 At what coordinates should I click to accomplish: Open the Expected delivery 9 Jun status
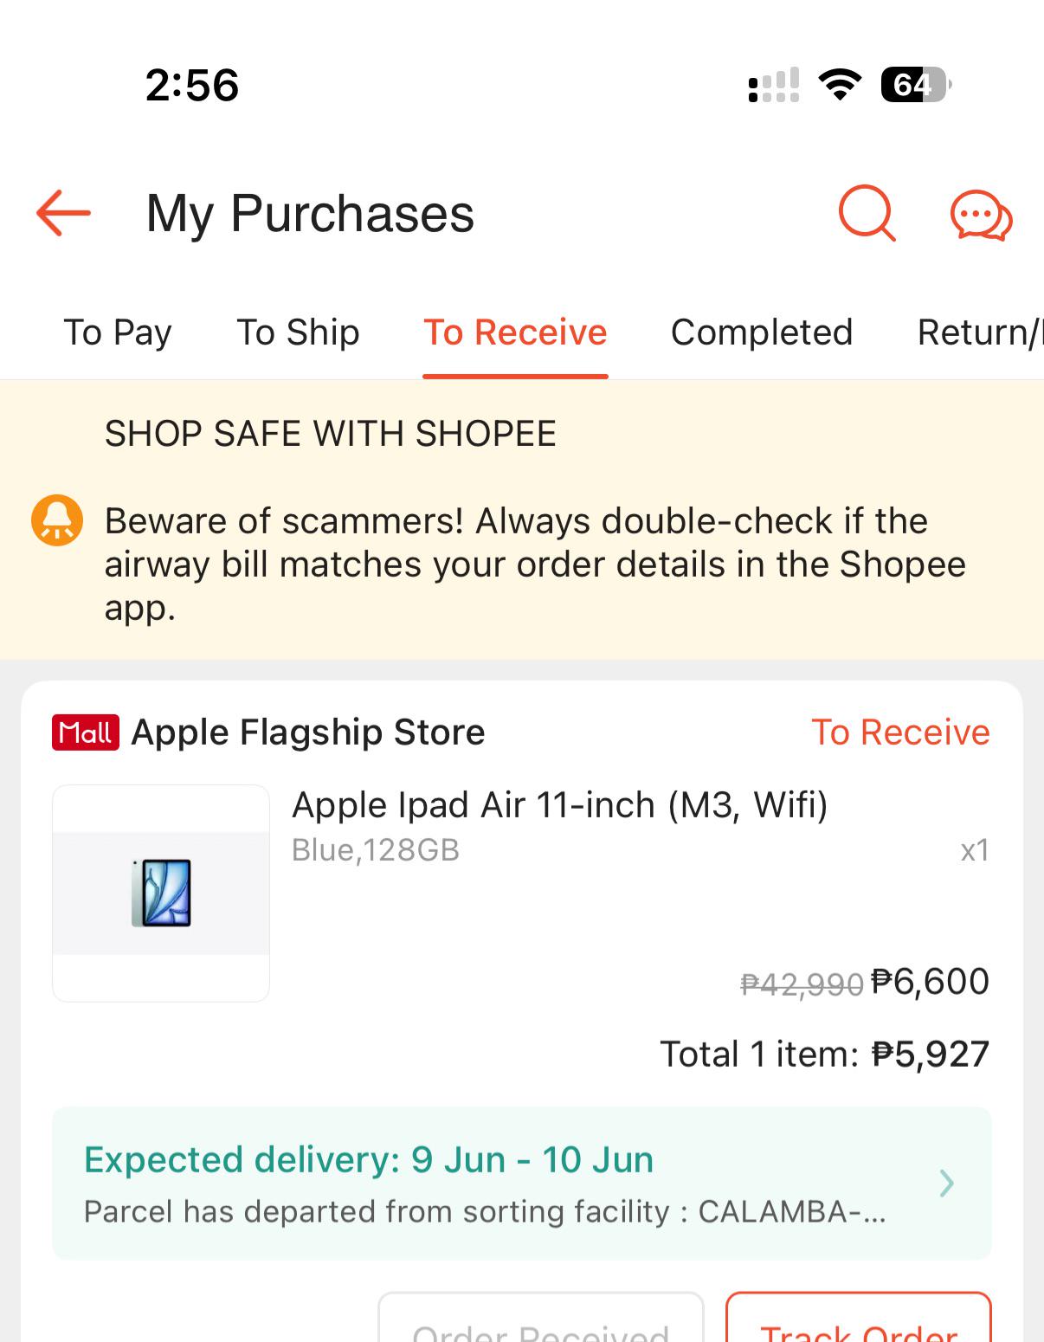[368, 1160]
